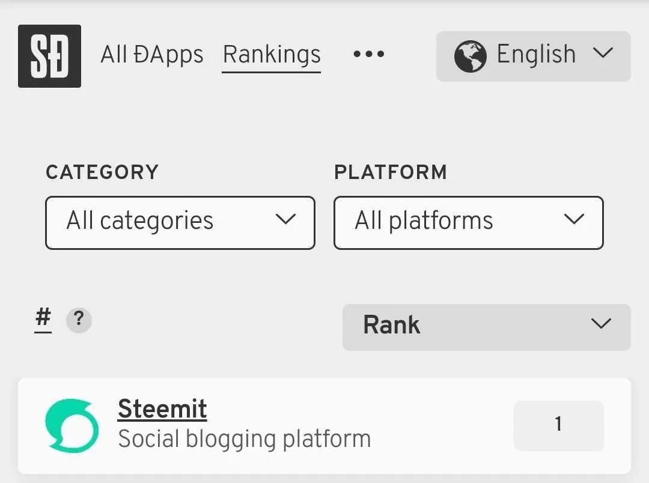Open the All categories dropdown
Image resolution: width=649 pixels, height=483 pixels.
(x=180, y=223)
